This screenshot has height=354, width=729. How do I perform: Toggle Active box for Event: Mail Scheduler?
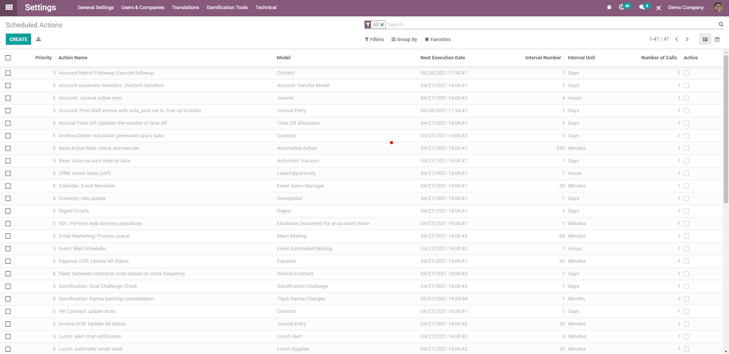pyautogui.click(x=687, y=249)
